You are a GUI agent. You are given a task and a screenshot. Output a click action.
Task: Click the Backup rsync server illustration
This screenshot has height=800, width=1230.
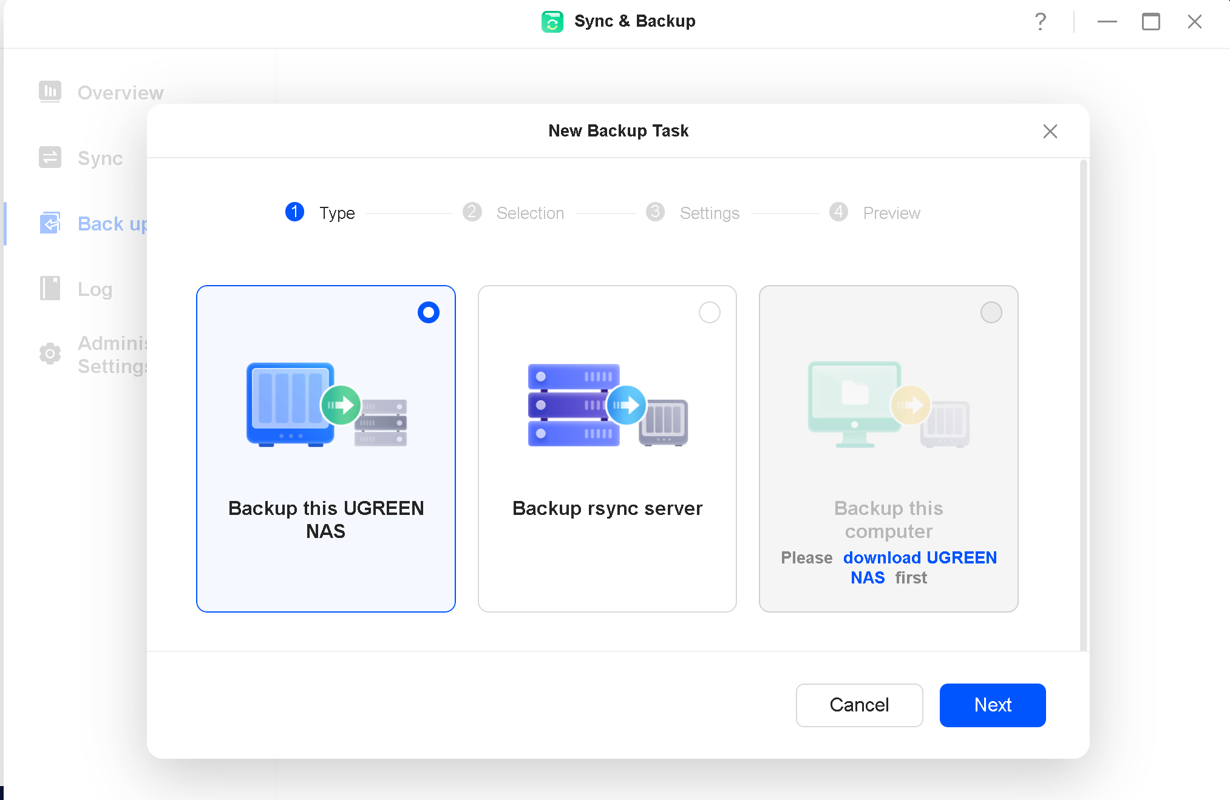(607, 405)
